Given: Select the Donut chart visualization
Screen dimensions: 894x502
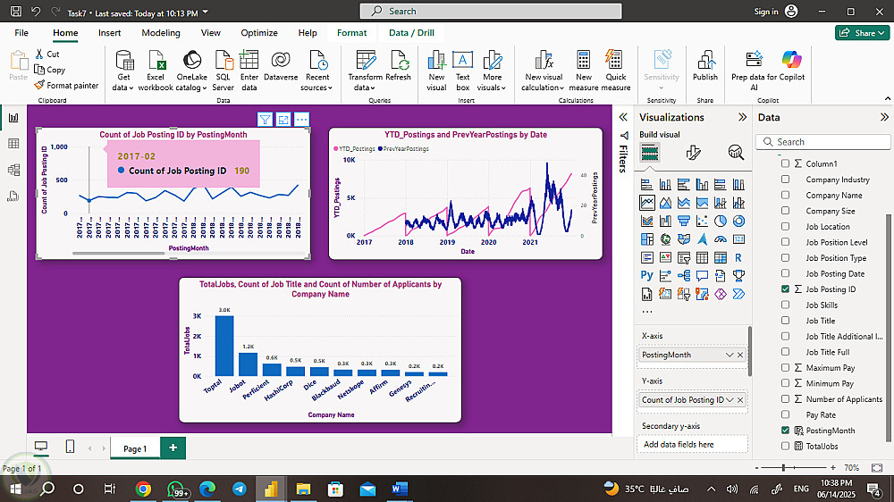Looking at the screenshot, I should point(739,222).
